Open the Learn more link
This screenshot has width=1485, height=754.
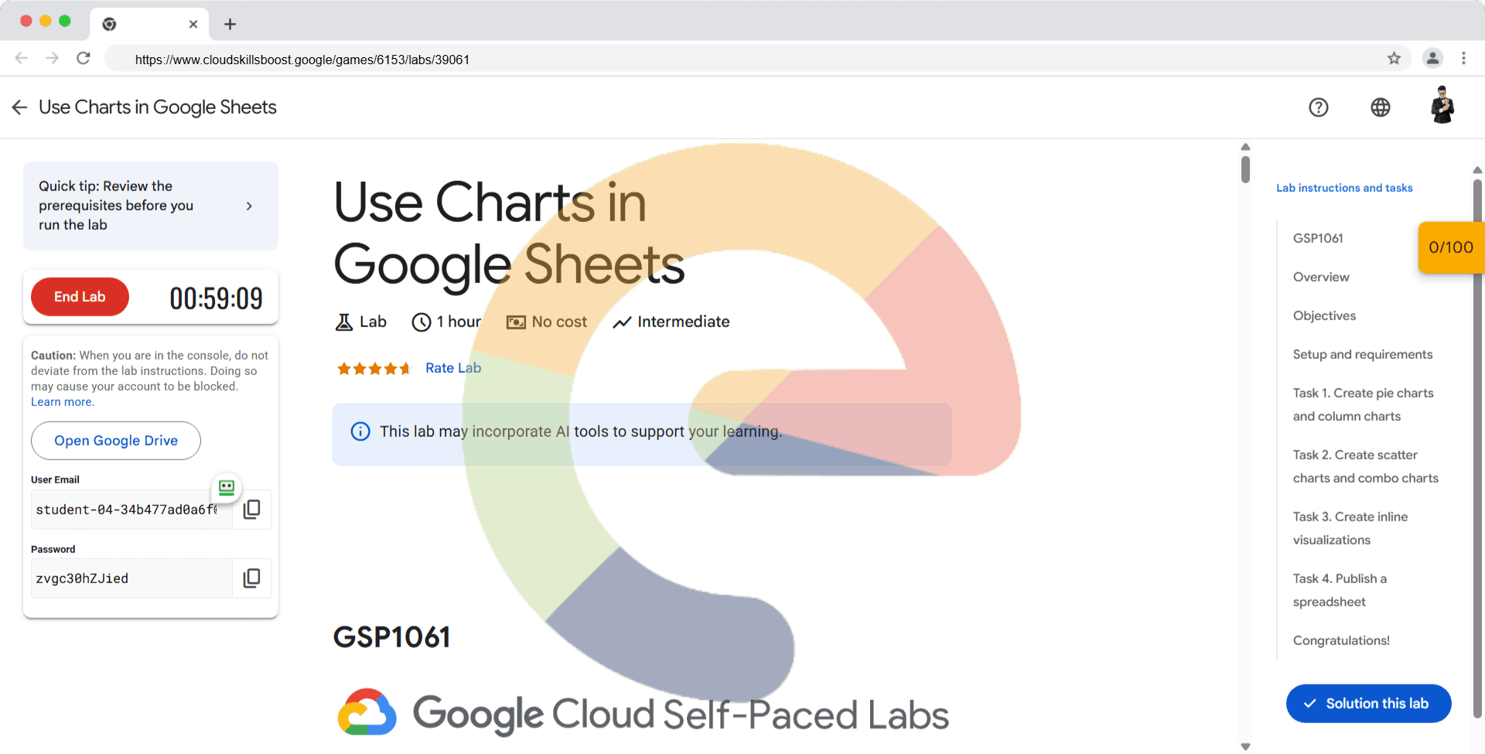pos(62,402)
